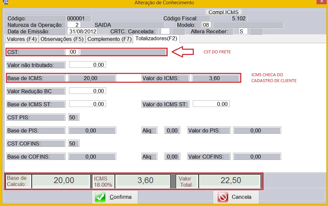Viewport: 328px width, 206px height.
Task: Select the Complemento (F7) tab
Action: (109, 39)
